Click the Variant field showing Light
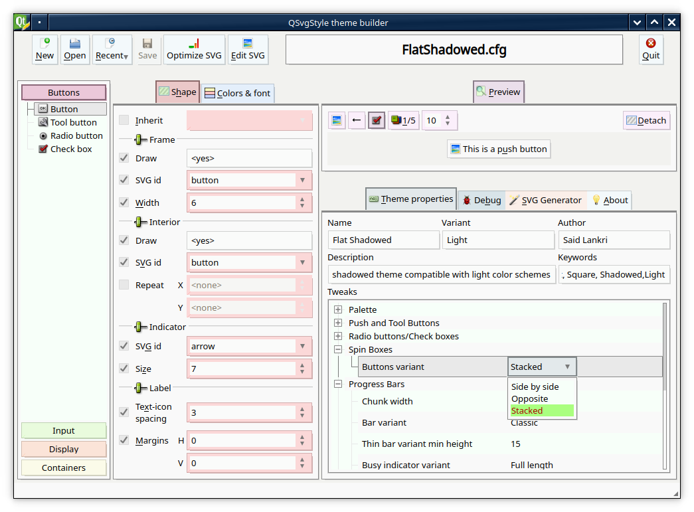The image size is (694, 512). [498, 240]
